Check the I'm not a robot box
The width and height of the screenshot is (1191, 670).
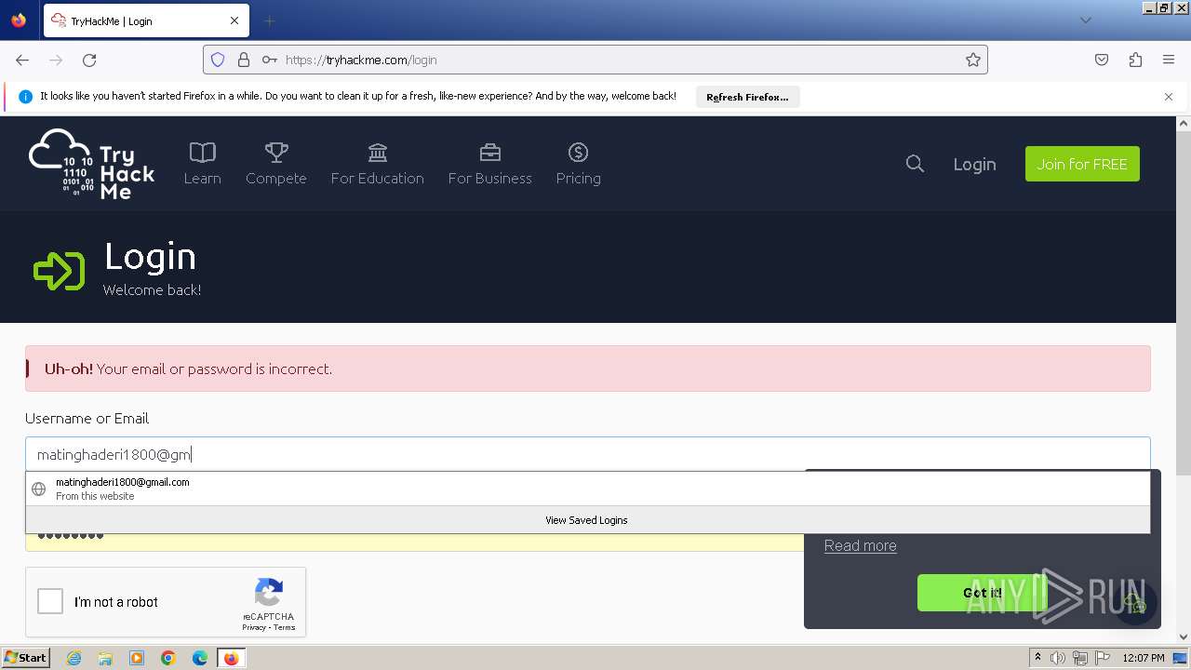(50, 601)
